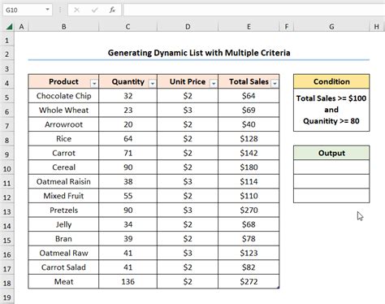Click the Select All corner triangle
Screen dimensions: 385x304
[x=9, y=27]
